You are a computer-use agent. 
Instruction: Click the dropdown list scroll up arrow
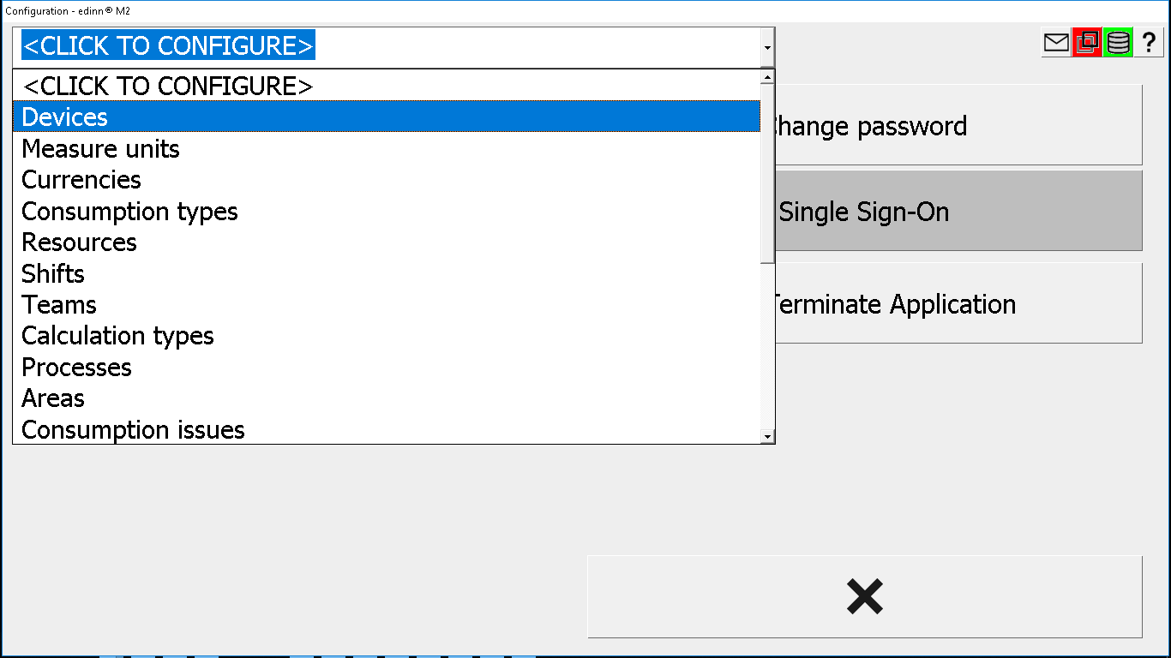click(767, 78)
